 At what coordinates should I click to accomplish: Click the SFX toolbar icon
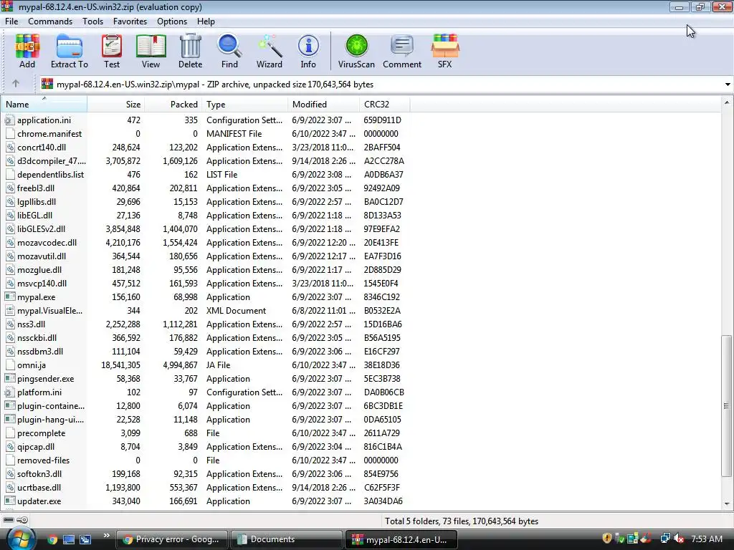(x=444, y=52)
